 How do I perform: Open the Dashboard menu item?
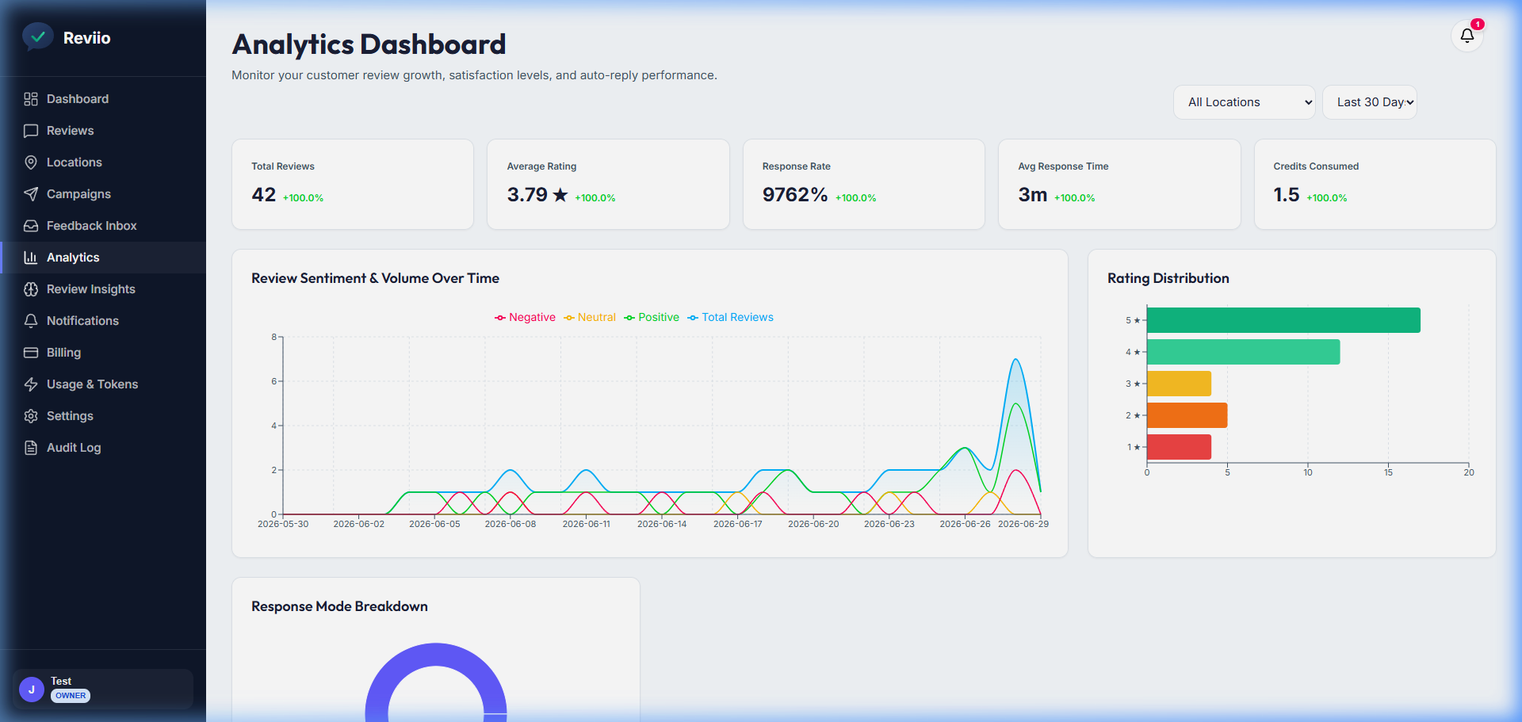(103, 99)
